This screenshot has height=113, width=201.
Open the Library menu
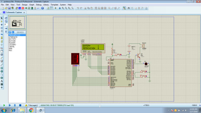tap(46, 5)
